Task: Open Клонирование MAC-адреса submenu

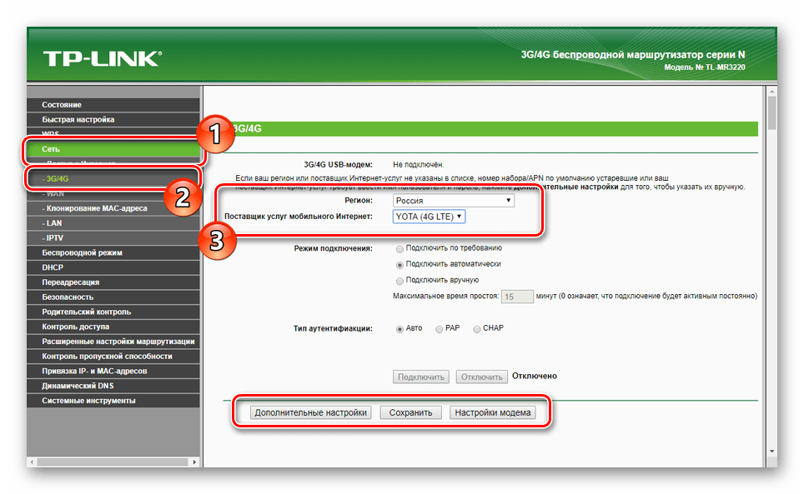Action: [x=113, y=208]
